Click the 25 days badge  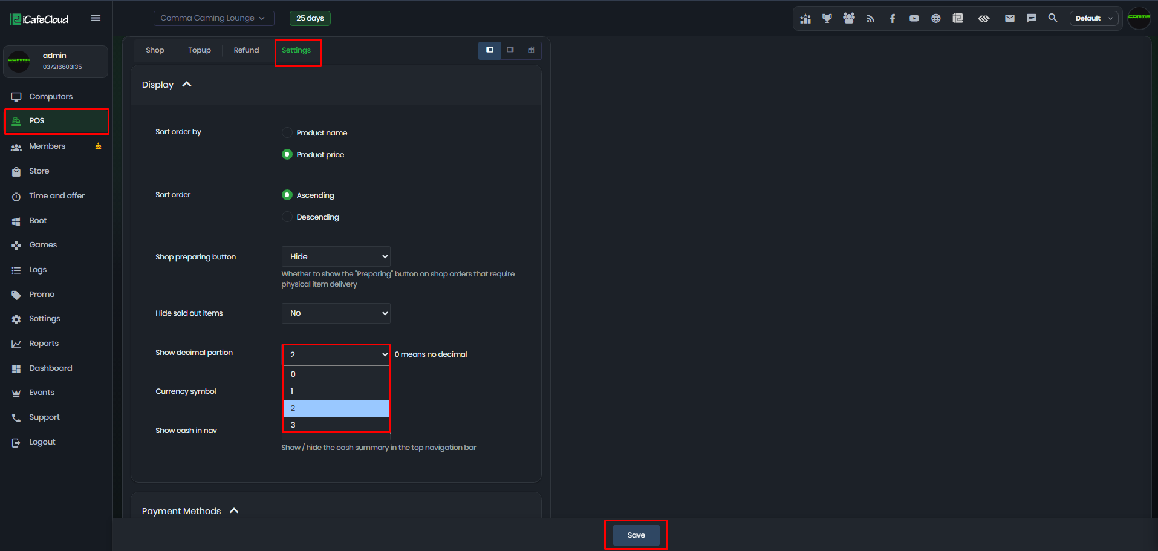(310, 18)
